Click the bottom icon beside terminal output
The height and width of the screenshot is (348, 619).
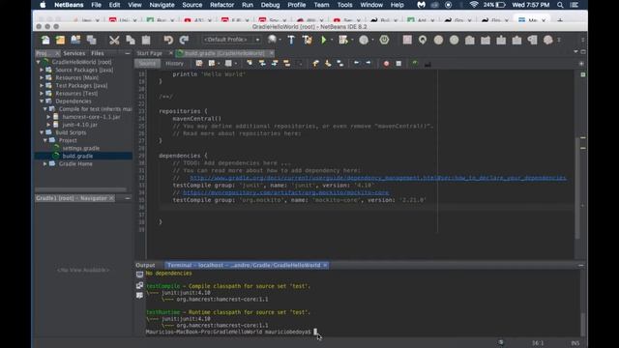click(x=139, y=296)
